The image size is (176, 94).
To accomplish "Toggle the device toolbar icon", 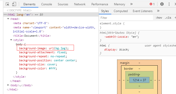I will coord(14,4).
